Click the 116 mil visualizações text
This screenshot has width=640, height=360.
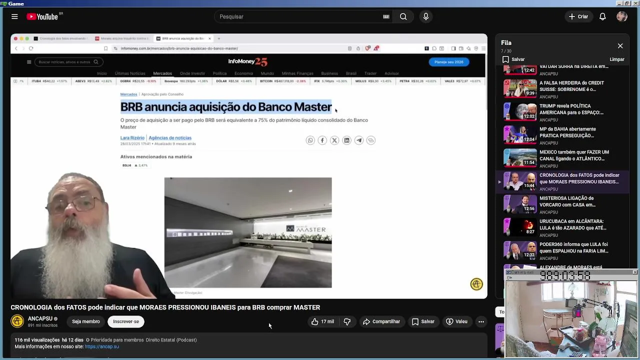pos(37,340)
